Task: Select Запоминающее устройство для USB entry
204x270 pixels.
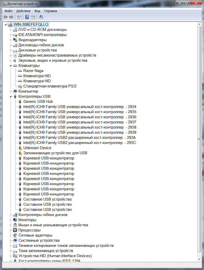Action: [x=55, y=153]
